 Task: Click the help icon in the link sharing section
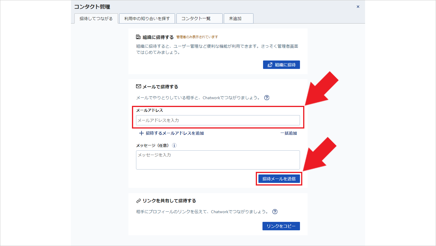(x=275, y=212)
